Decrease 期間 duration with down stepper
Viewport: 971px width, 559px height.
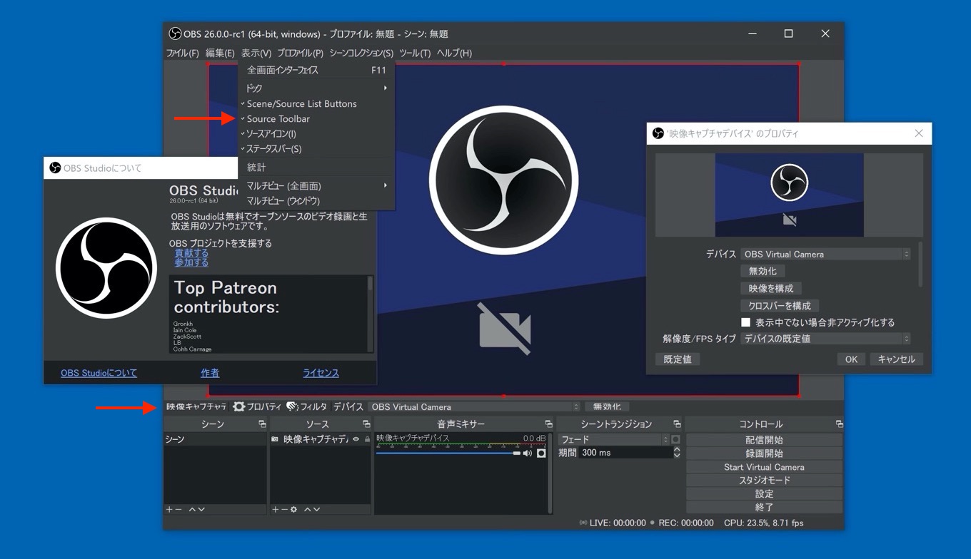pos(677,456)
